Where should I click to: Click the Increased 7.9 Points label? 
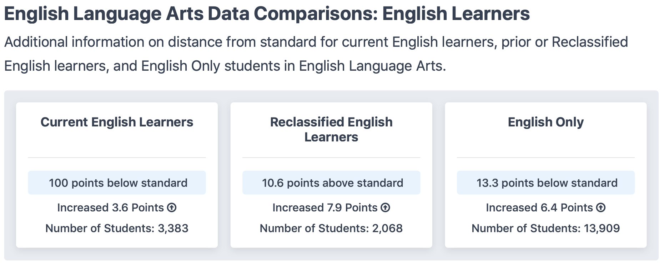pyautogui.click(x=325, y=207)
